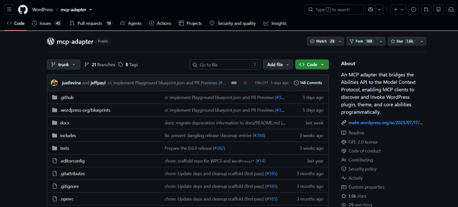The width and height of the screenshot is (458, 207).
Task: Open the includes folder
Action: pyautogui.click(x=68, y=136)
